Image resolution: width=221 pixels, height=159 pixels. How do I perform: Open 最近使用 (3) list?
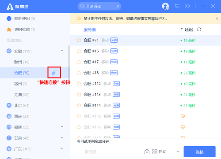coord(25,18)
